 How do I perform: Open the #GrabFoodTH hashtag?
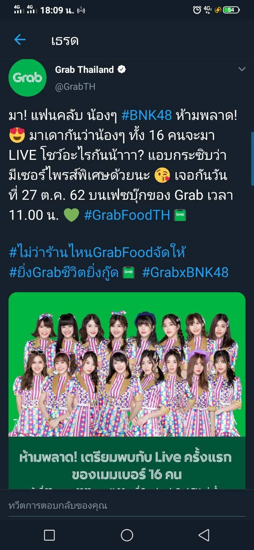(x=127, y=215)
